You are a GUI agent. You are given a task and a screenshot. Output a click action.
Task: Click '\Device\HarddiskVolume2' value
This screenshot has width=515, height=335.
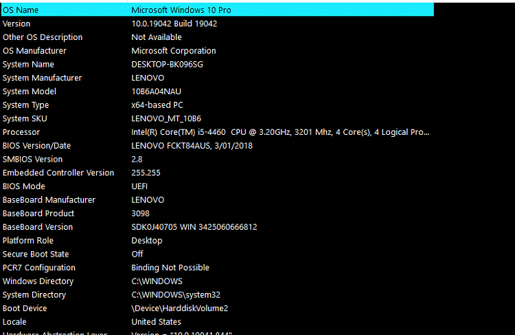click(180, 308)
